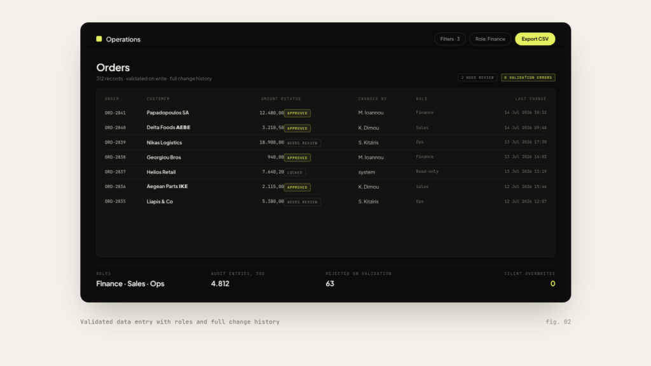Click the Operations title text

point(123,39)
